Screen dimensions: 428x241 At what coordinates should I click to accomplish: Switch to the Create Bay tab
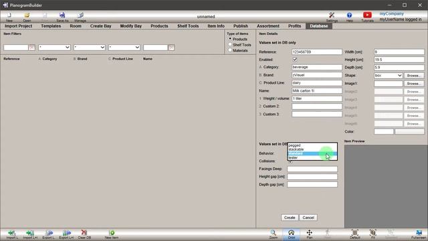point(100,26)
